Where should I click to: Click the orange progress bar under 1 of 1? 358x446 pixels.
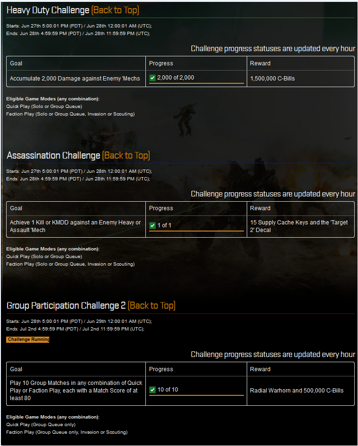click(x=197, y=231)
